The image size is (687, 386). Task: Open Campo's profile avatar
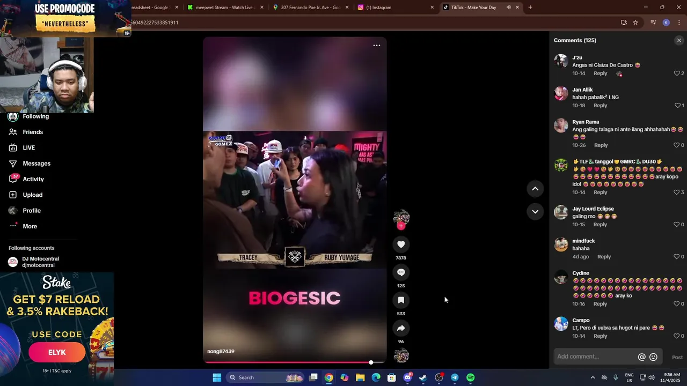[561, 324]
